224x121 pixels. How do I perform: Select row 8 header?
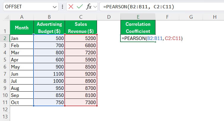coord(5,81)
